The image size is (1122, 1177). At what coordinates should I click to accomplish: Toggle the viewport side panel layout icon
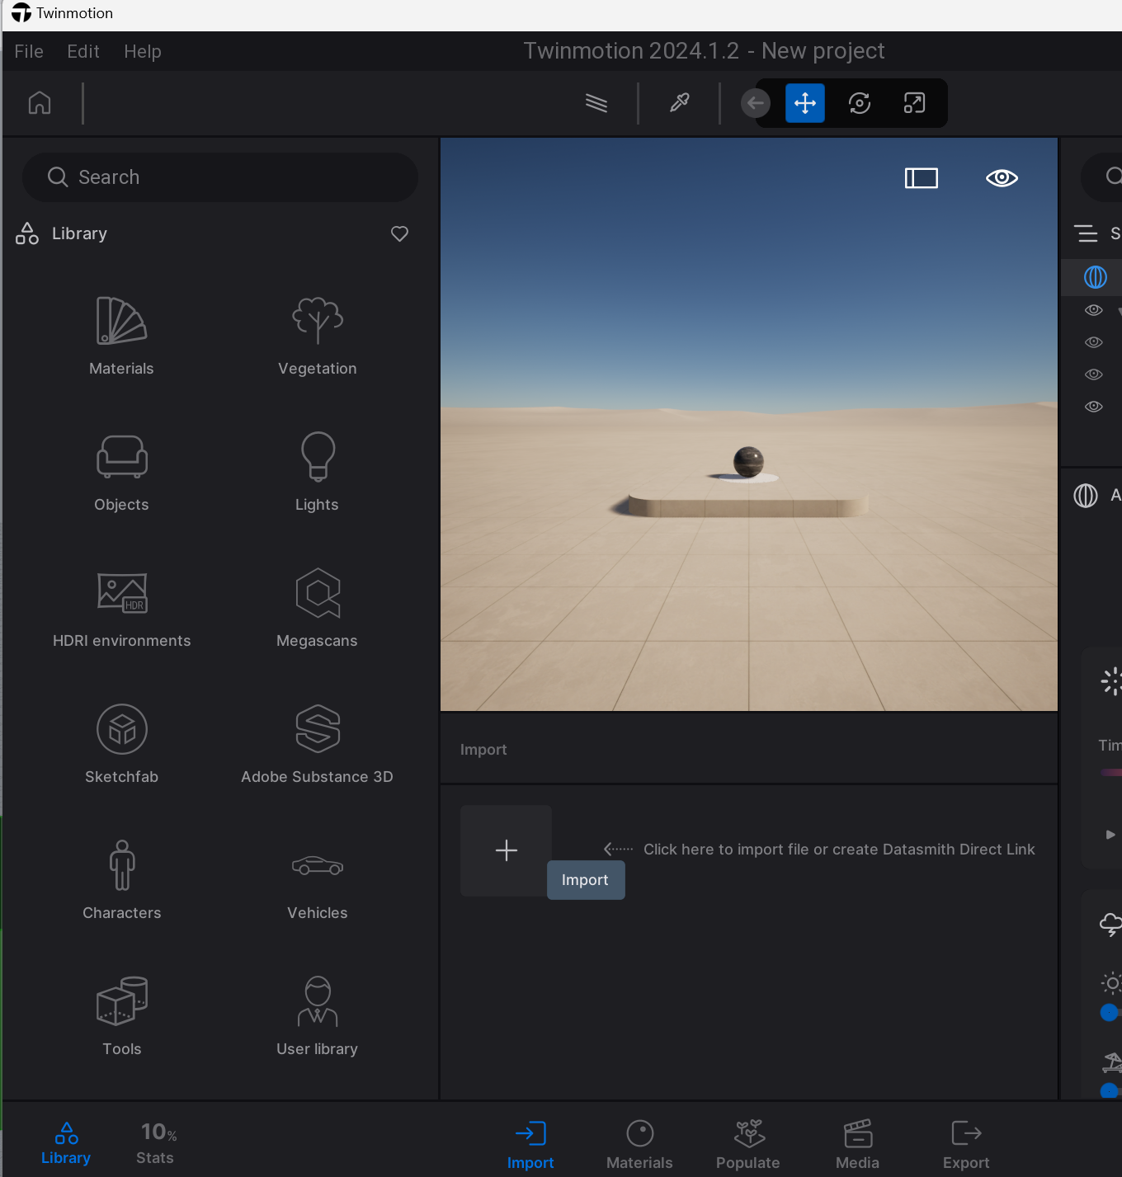click(x=921, y=178)
